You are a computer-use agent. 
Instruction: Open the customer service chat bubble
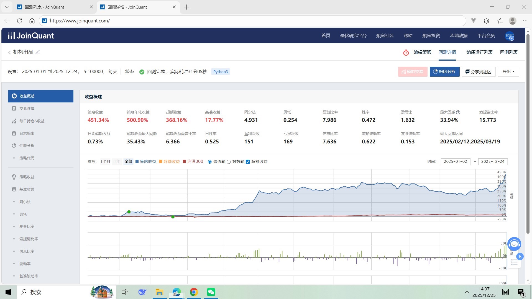coord(514,244)
